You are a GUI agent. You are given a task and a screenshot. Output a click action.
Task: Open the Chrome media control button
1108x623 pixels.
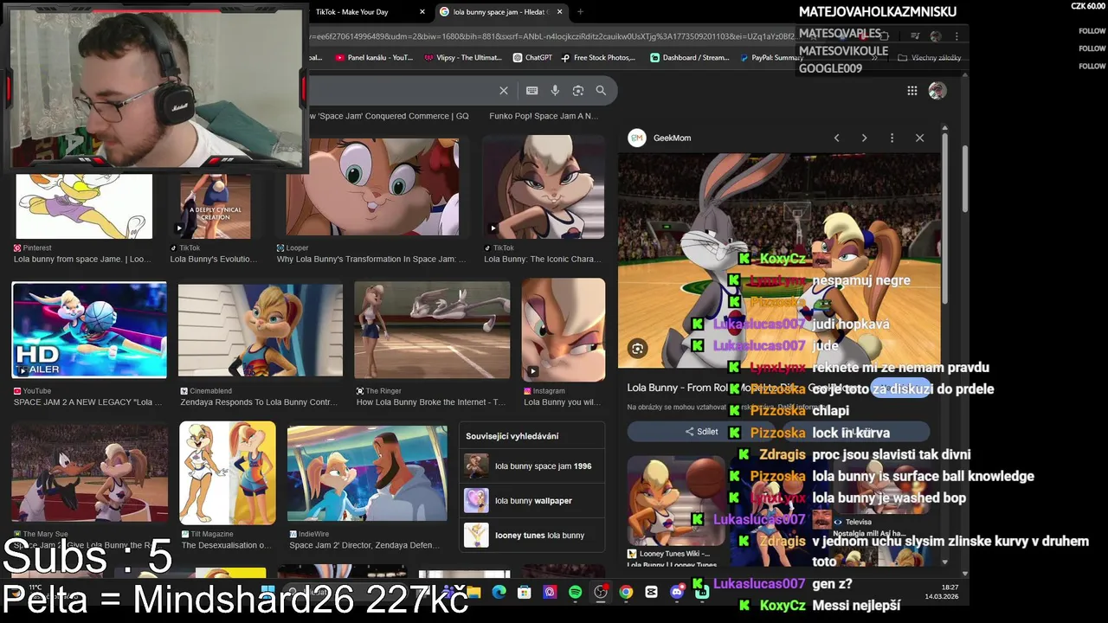click(915, 36)
